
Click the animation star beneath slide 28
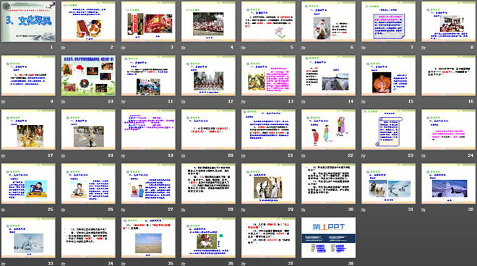click(x=183, y=210)
